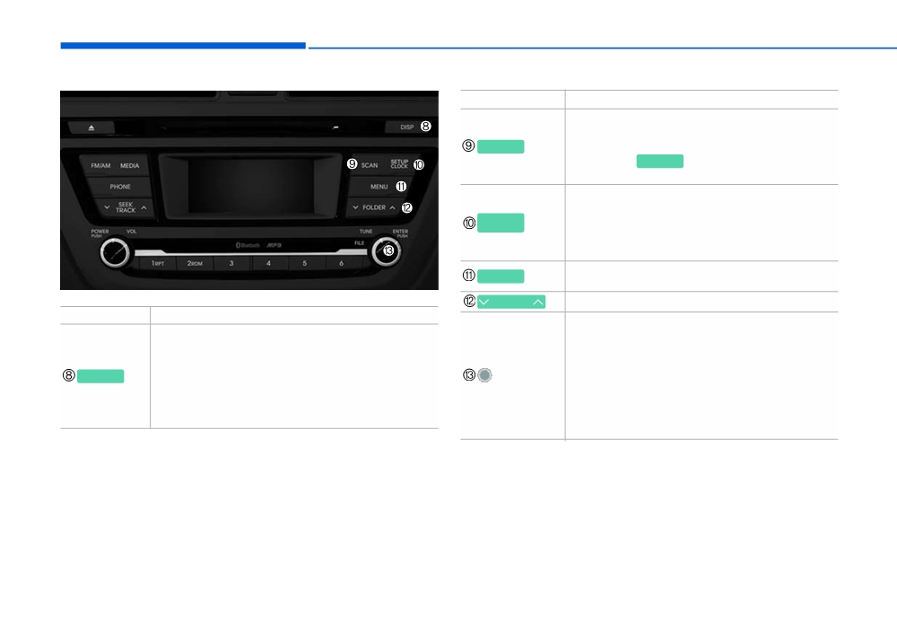The image size is (897, 632).
Task: Select preset button 5
Action: coord(304,263)
